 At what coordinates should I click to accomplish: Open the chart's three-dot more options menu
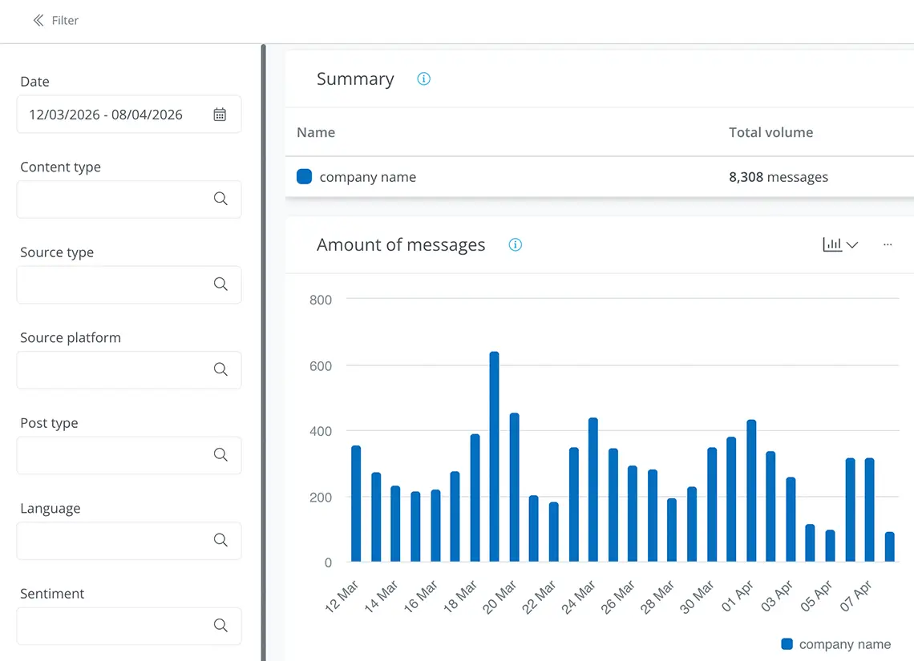pos(888,245)
